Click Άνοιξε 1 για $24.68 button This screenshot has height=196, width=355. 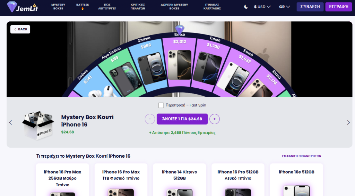(x=182, y=119)
